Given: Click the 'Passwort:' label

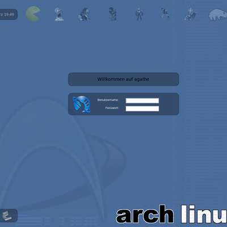Looking at the screenshot, I should tap(112, 108).
